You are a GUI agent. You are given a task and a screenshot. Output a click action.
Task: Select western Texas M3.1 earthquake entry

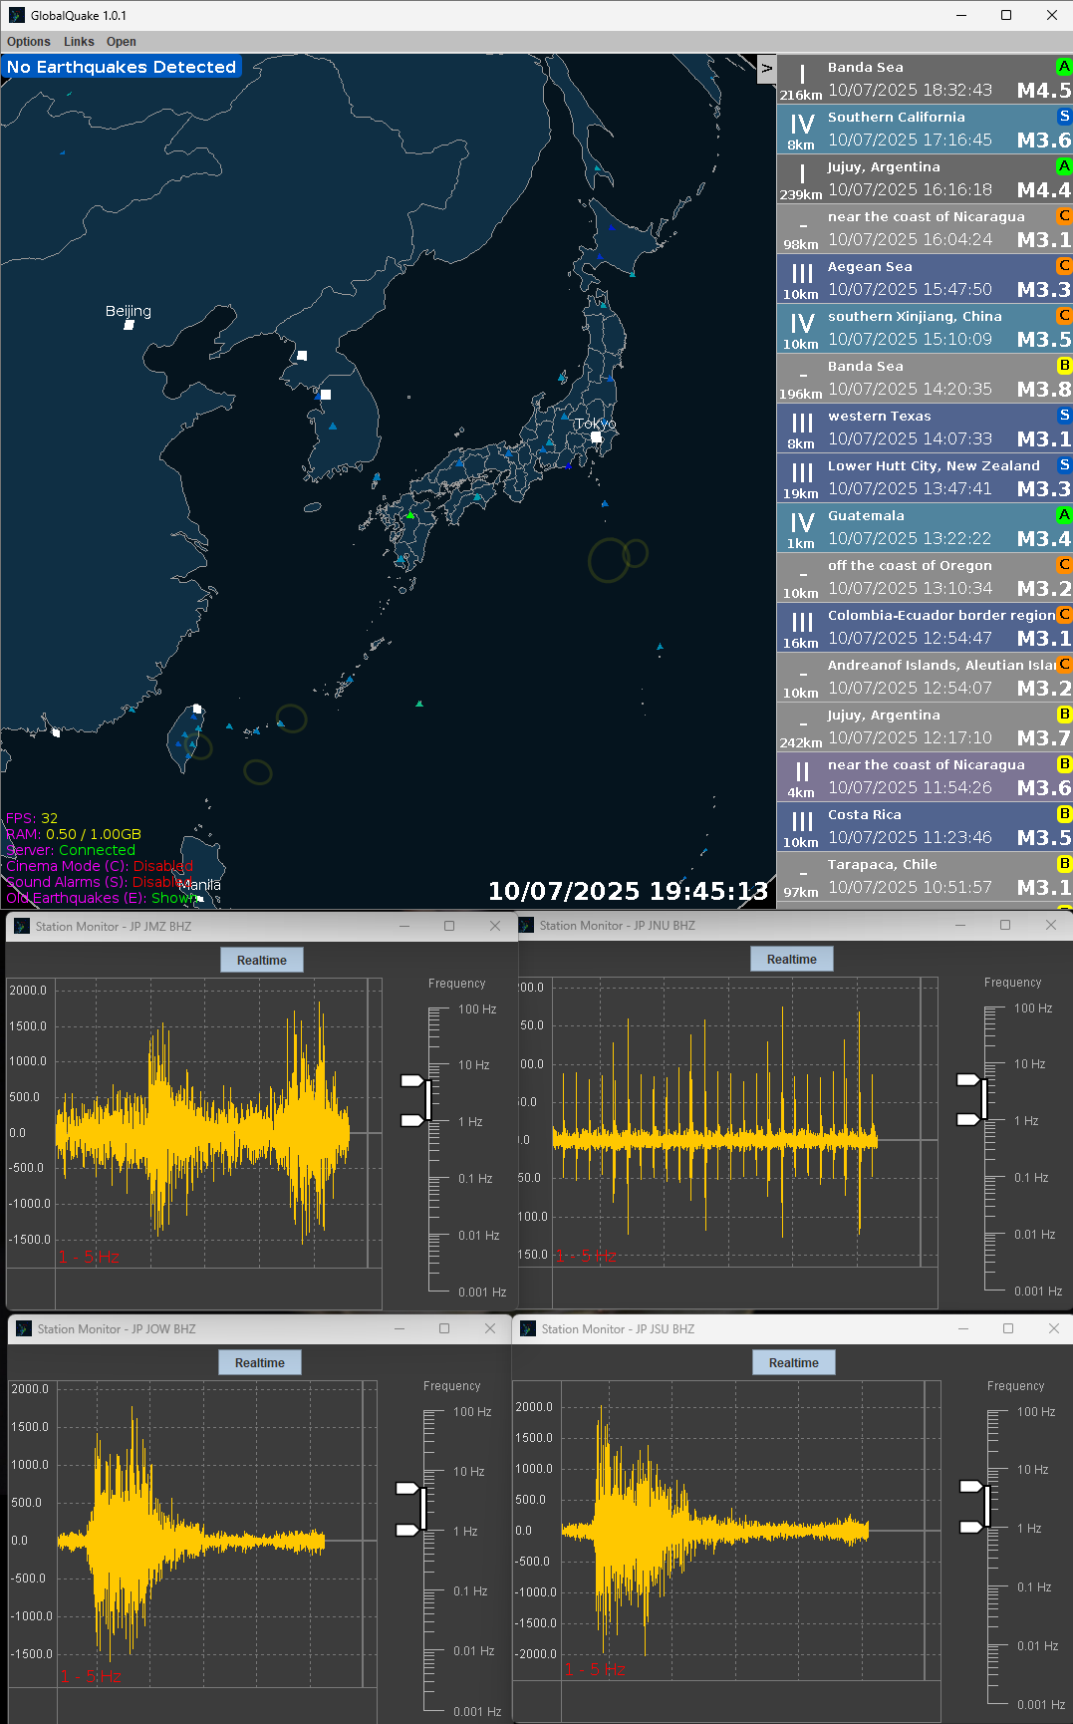coord(925,428)
